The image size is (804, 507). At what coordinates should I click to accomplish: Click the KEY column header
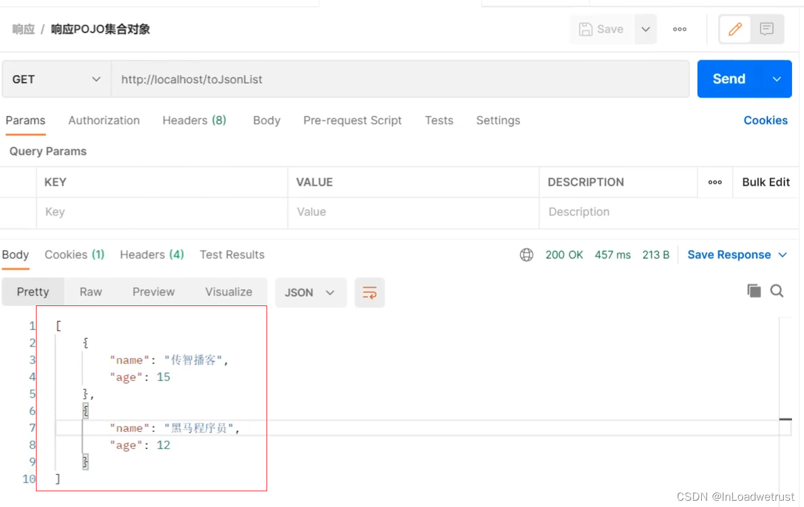tap(55, 182)
